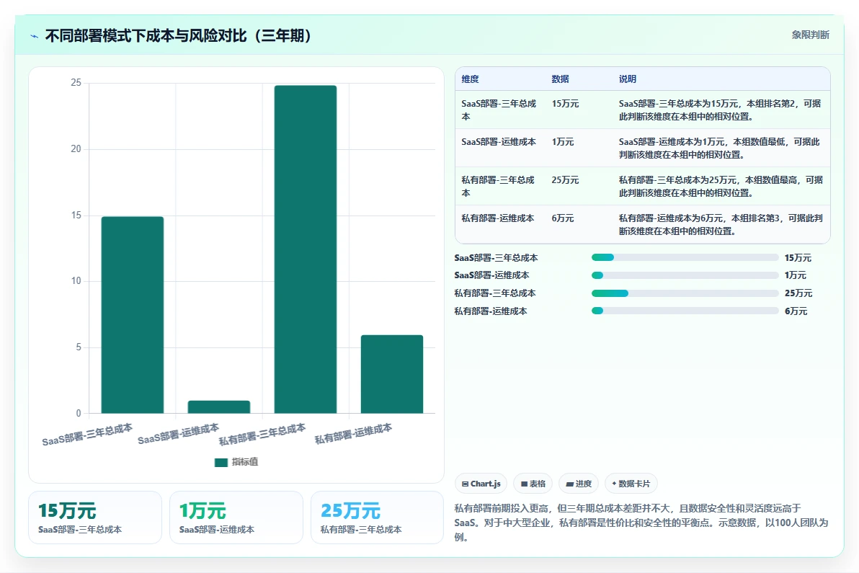
Task: Click the description mentioning 本组数值最高
Action: click(x=721, y=186)
